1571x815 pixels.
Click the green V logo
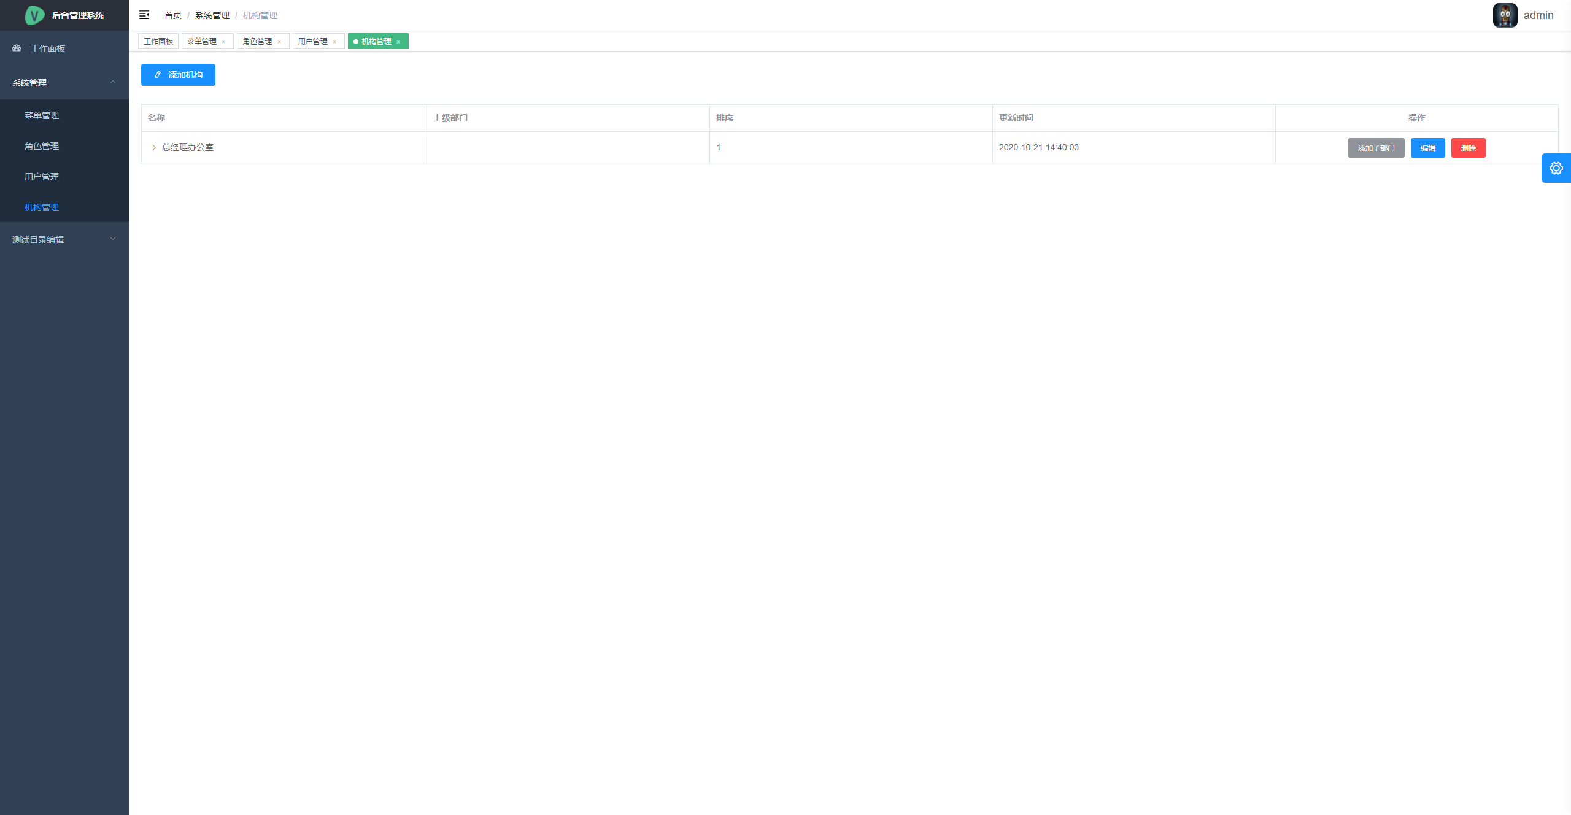coord(34,15)
